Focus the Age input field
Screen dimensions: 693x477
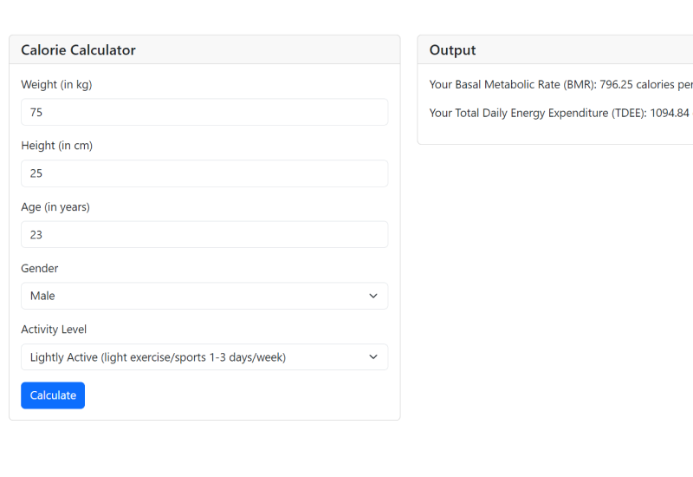204,235
